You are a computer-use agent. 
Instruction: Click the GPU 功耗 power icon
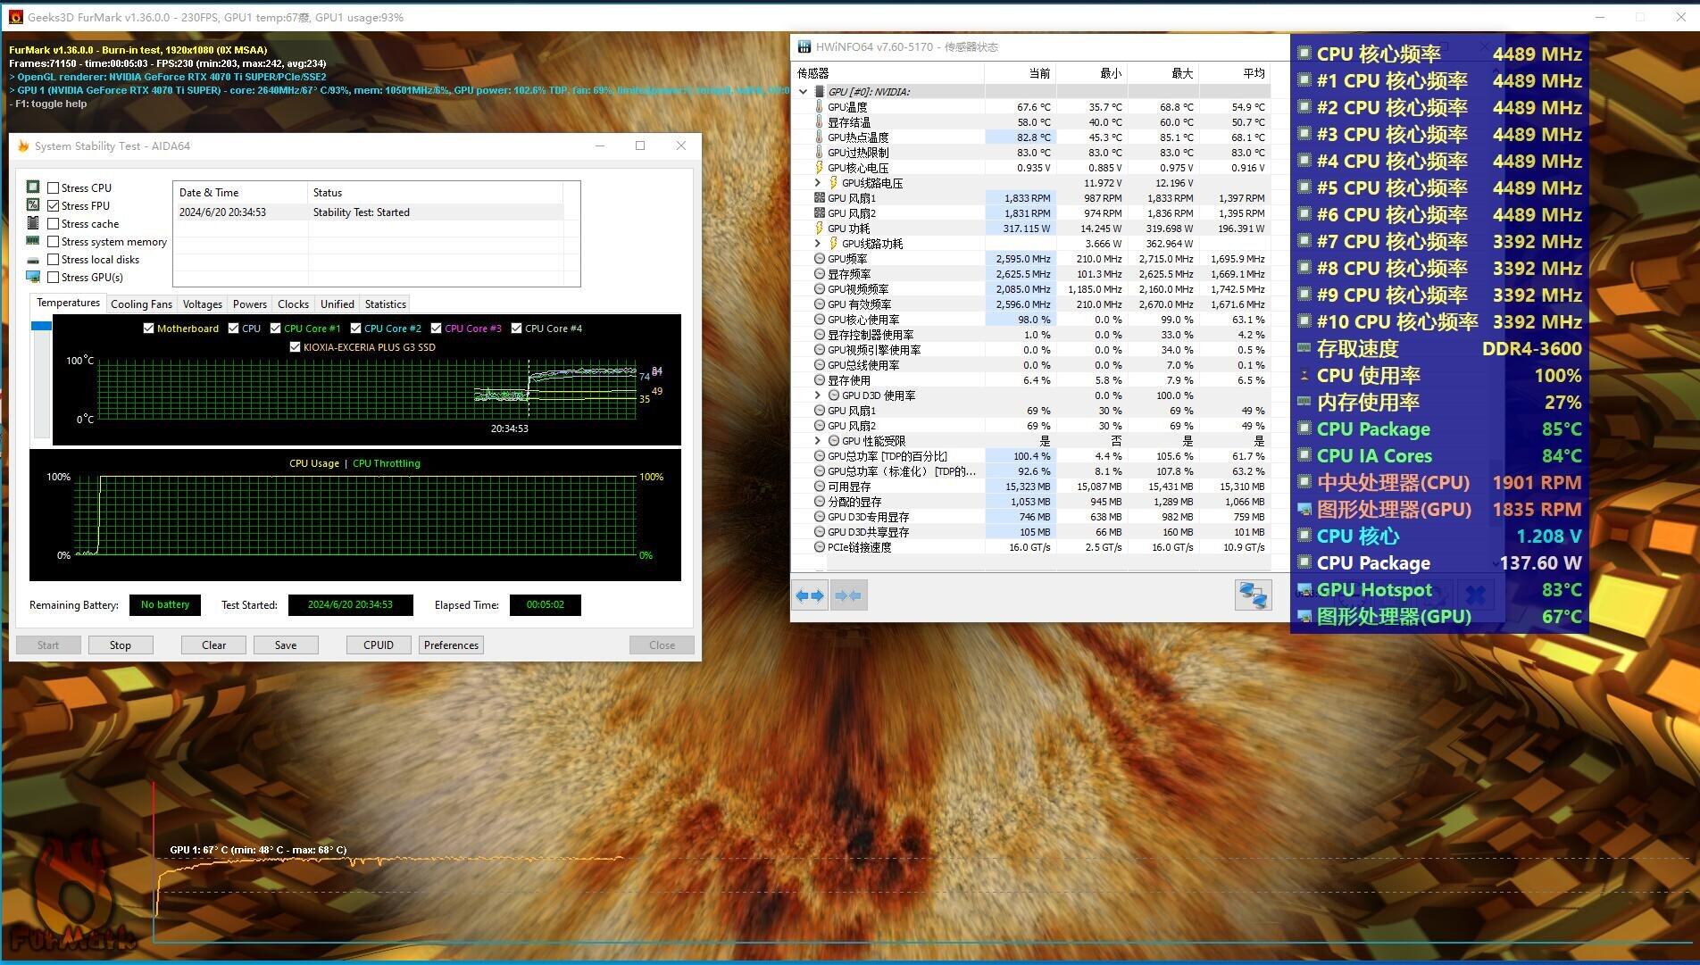point(819,228)
